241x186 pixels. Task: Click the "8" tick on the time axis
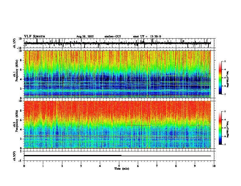point(176,166)
